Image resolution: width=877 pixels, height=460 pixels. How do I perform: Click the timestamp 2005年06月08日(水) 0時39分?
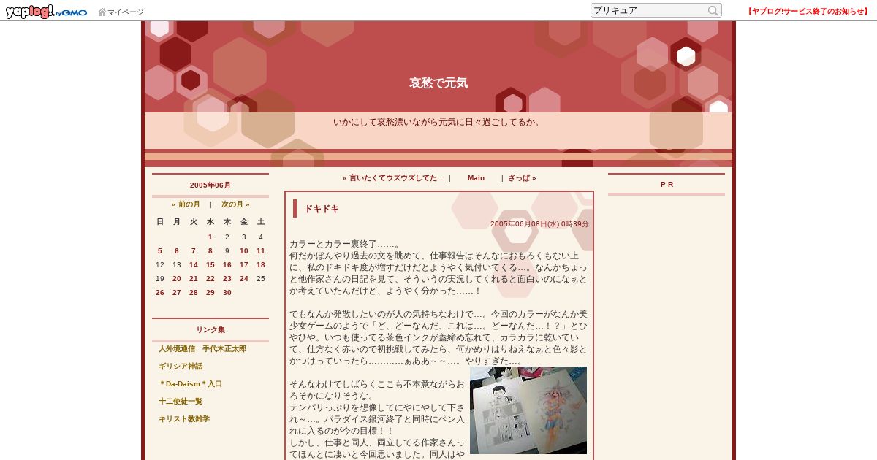point(539,224)
